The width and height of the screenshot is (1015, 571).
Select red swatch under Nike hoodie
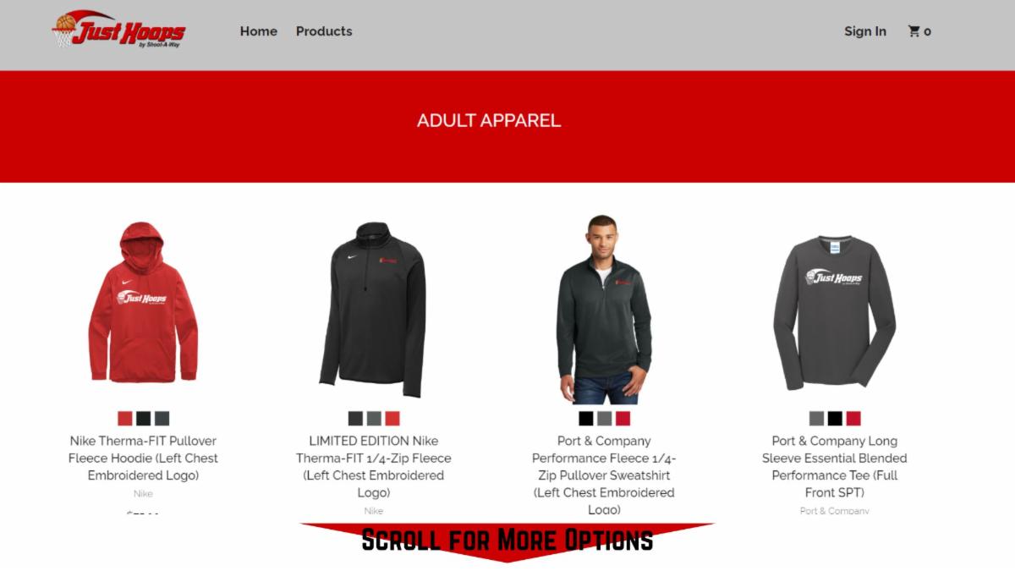click(125, 418)
